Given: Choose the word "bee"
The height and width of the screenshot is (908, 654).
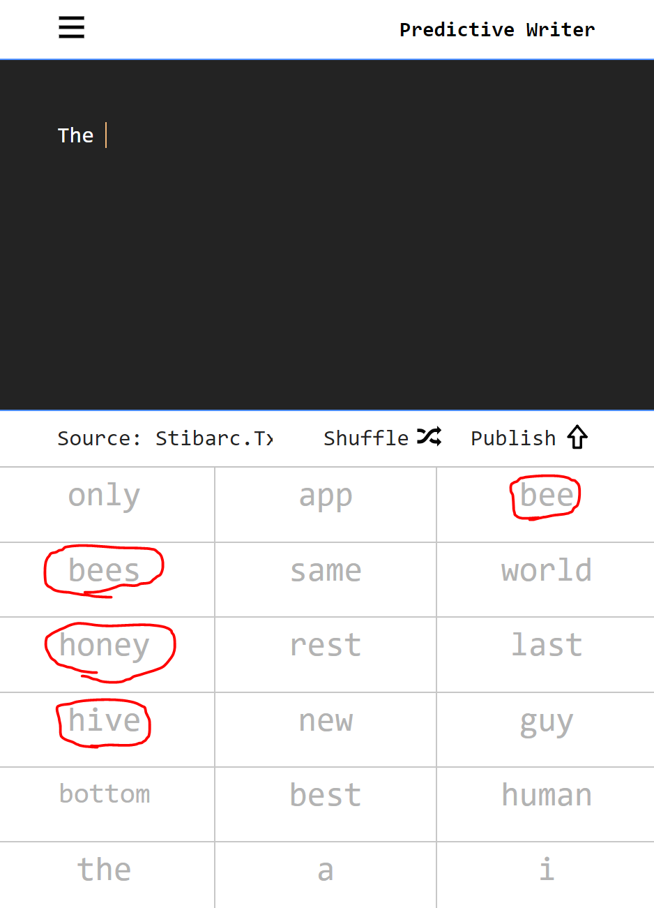Looking at the screenshot, I should pyautogui.click(x=547, y=496).
